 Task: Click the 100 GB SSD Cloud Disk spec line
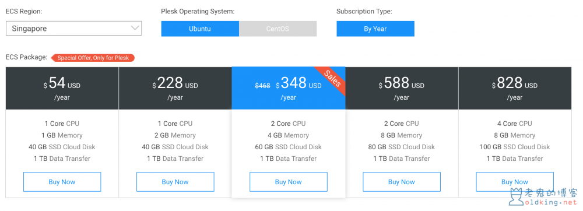(x=515, y=147)
